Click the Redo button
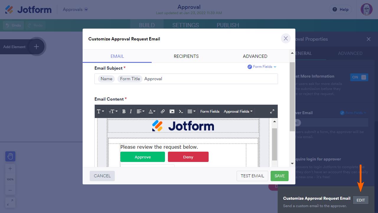Screen dimensions: 378x213 (x=35, y=25)
